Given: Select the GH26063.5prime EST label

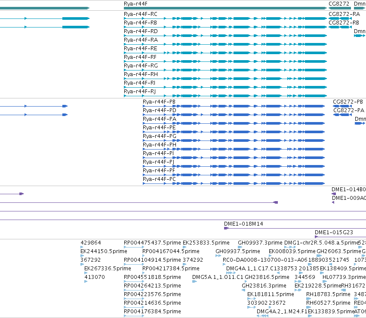Looking at the screenshot, I should click(x=339, y=251).
